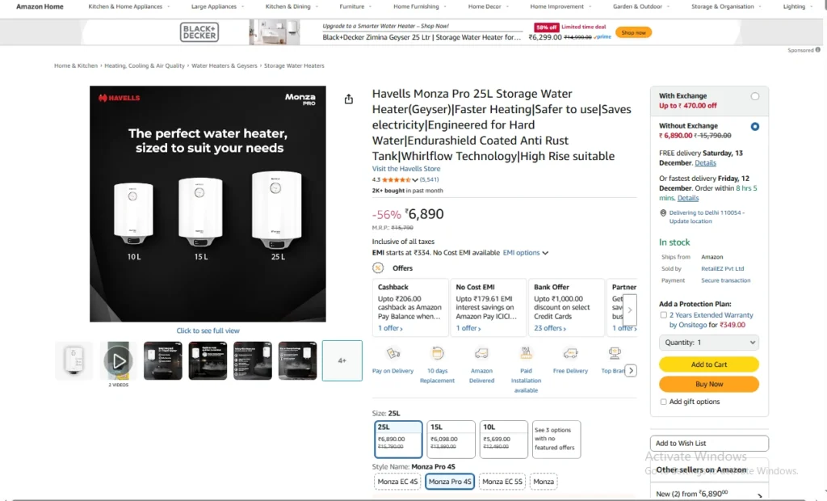
Task: Select the With Exchange radio option
Action: pos(755,96)
